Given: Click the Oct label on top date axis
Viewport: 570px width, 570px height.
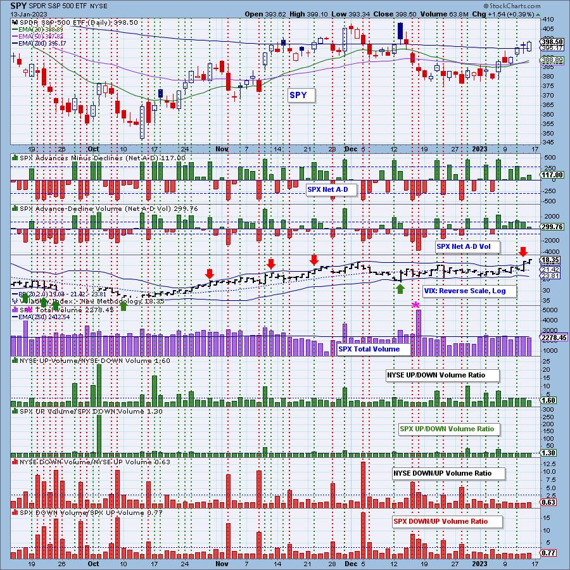Looking at the screenshot, I should (x=94, y=149).
